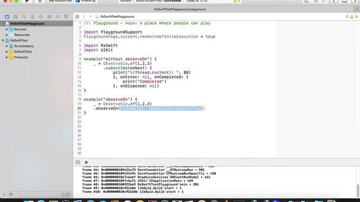Click console line 'frame #10: libdyld.dylib start'

pyautogui.click(x=133, y=192)
